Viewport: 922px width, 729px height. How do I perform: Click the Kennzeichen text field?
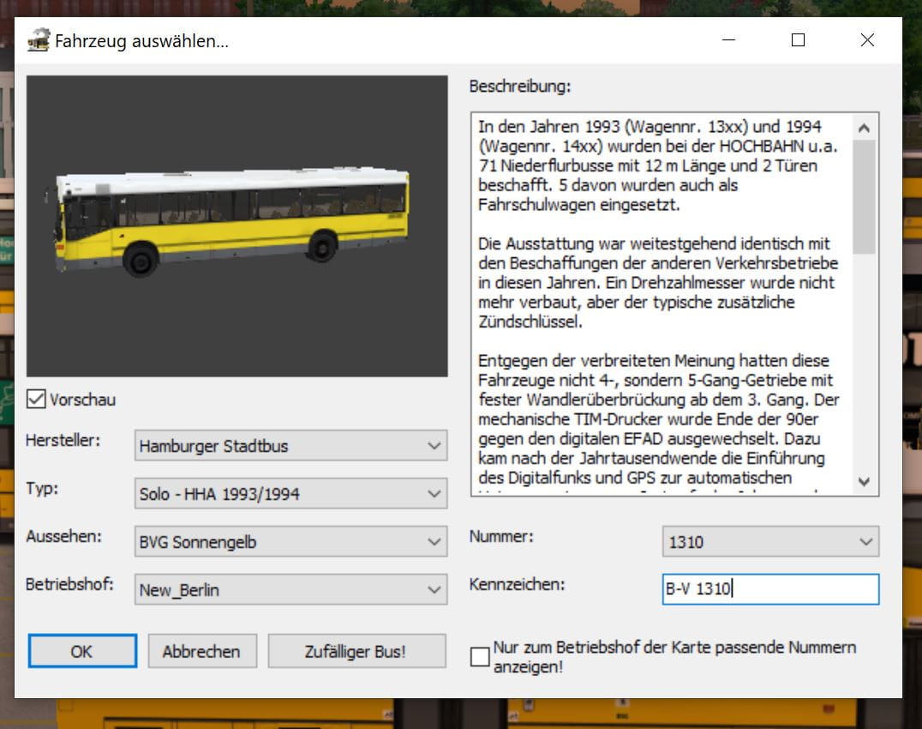[770, 590]
